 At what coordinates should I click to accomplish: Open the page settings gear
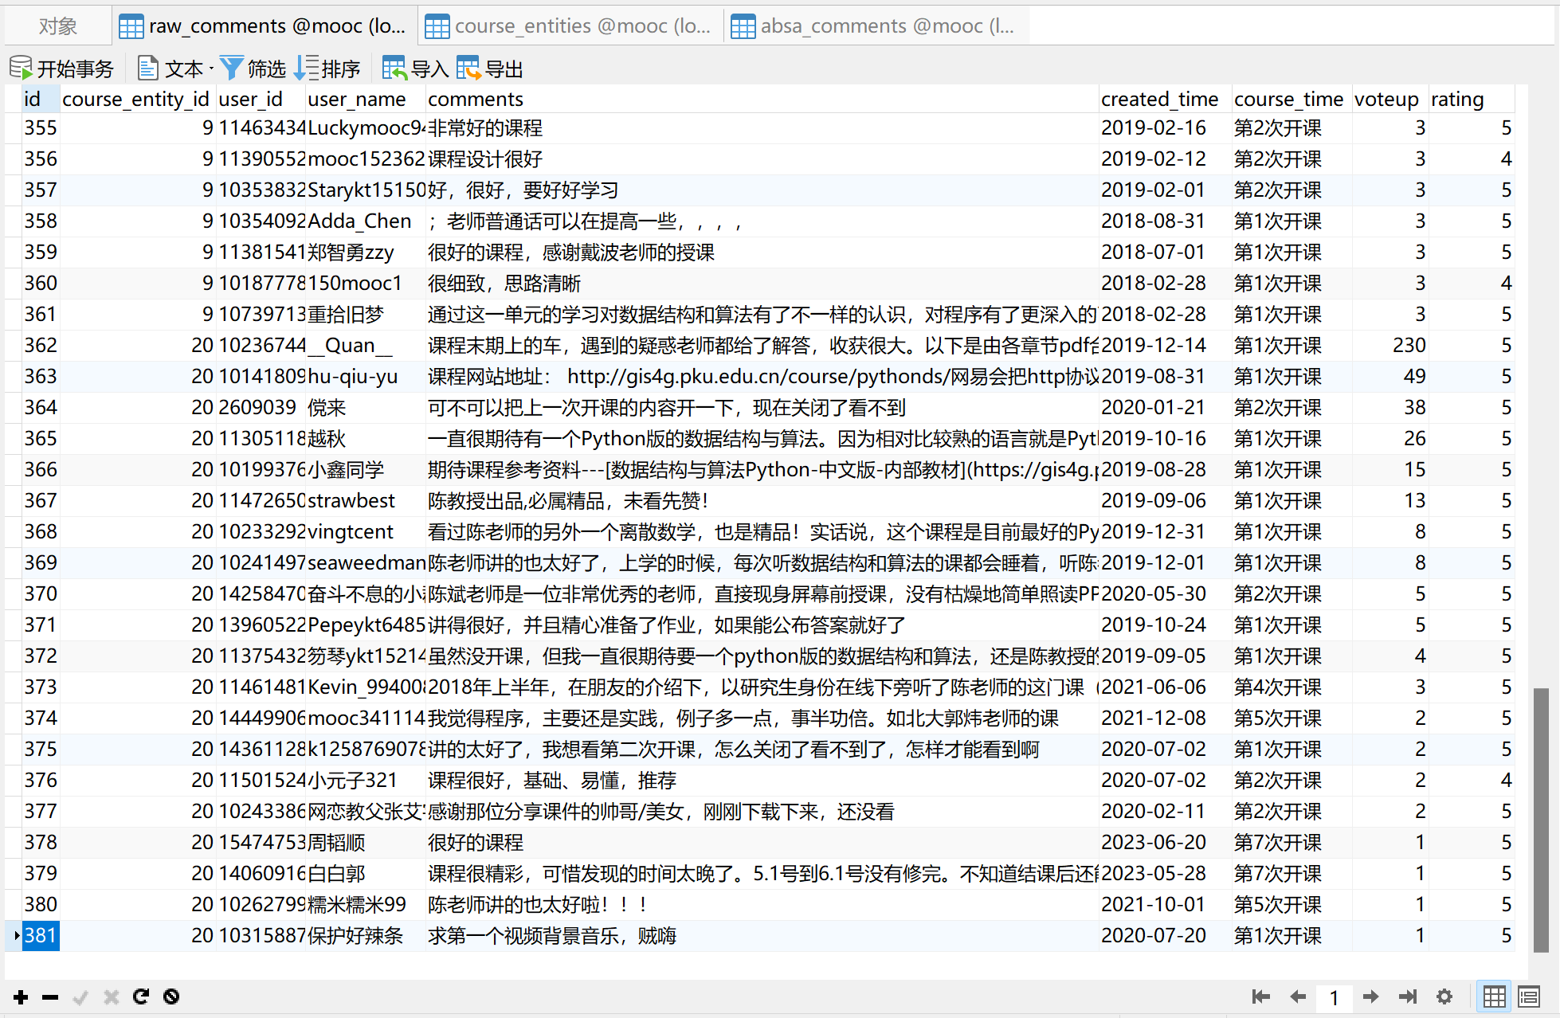pos(1444,996)
